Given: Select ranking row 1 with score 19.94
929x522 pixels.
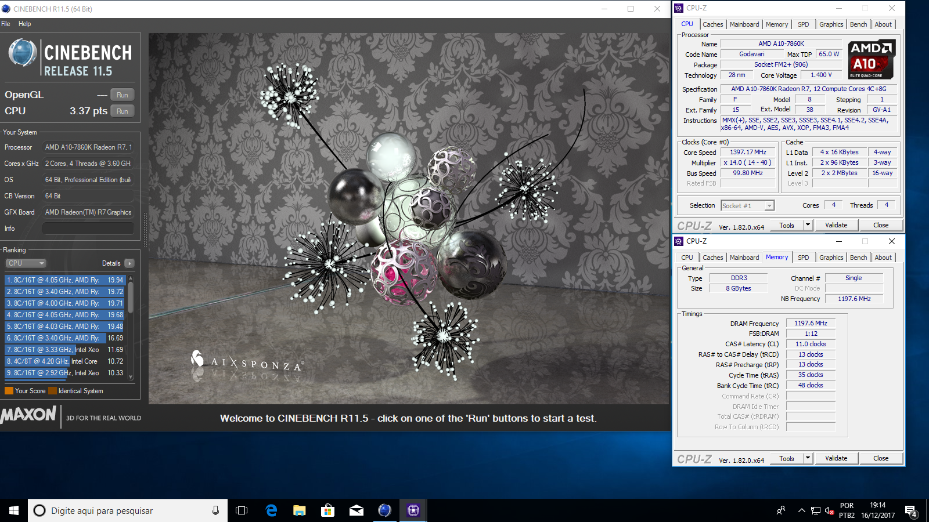Looking at the screenshot, I should [66, 280].
